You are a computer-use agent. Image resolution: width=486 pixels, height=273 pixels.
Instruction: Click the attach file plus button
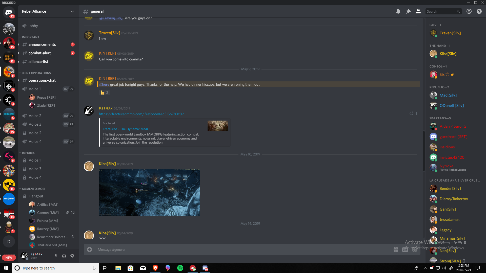click(x=89, y=249)
